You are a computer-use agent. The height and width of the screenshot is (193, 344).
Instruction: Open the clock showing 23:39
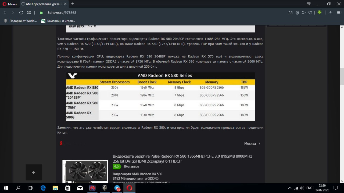322,188
